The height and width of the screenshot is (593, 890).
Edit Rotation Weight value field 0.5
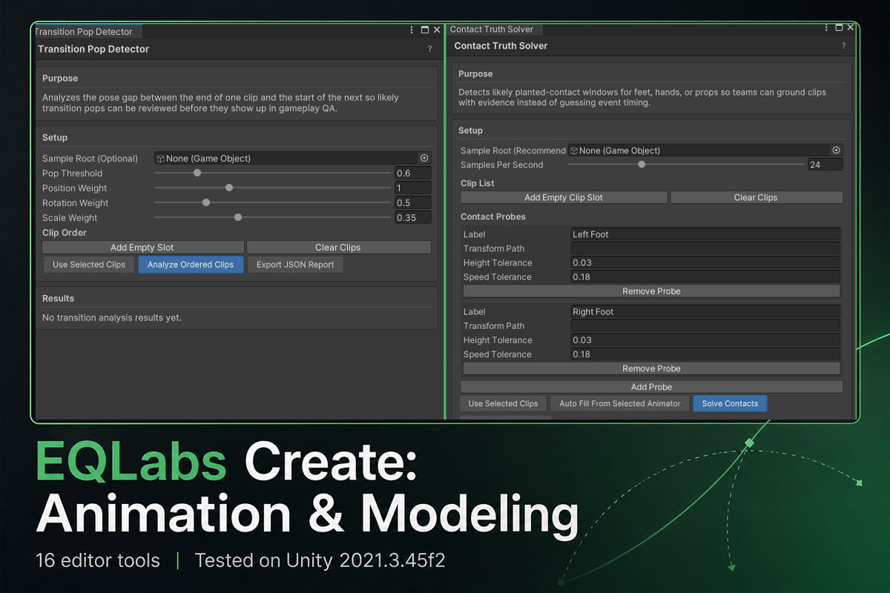(412, 203)
